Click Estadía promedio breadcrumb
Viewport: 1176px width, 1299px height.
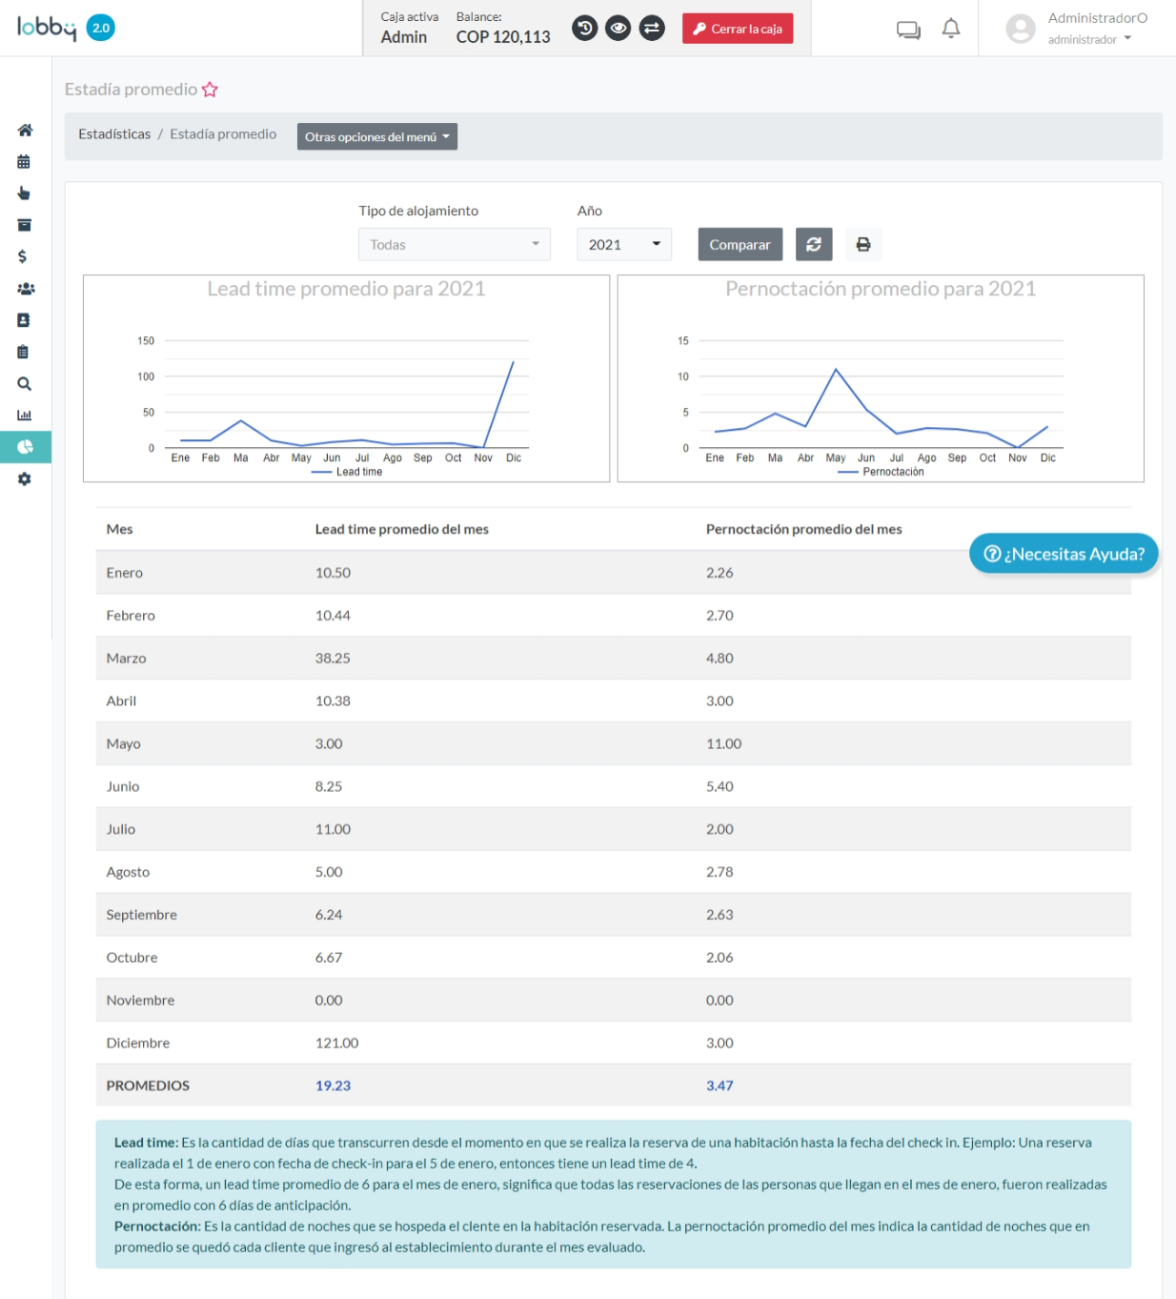[223, 134]
